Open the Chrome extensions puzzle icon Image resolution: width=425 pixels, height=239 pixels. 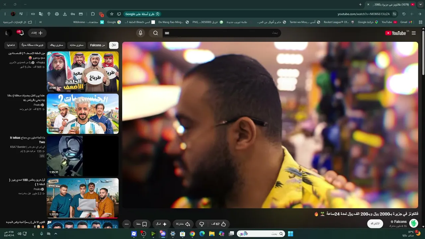click(93, 14)
